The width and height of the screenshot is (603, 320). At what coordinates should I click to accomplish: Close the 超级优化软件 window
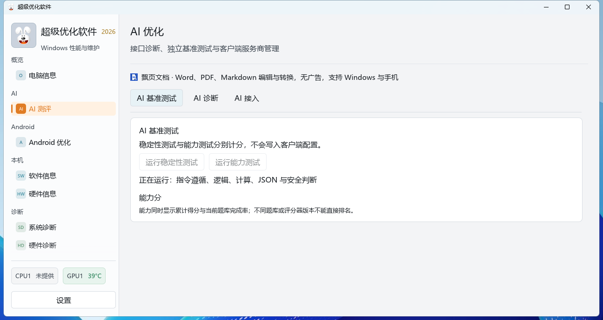pyautogui.click(x=589, y=7)
